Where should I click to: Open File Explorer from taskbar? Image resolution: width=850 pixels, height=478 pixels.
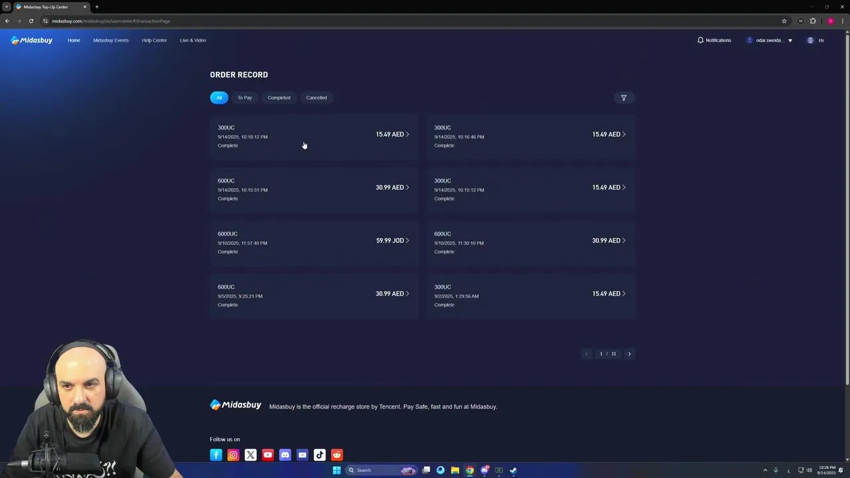[455, 470]
